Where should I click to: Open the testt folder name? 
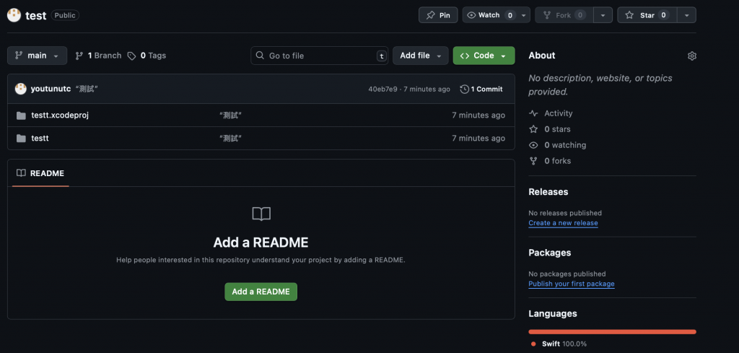40,138
